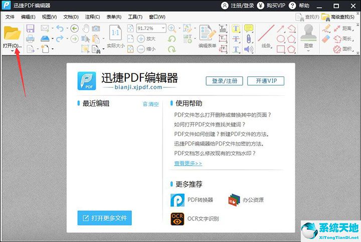Select the Area (面积) measuring tool

coord(344,49)
